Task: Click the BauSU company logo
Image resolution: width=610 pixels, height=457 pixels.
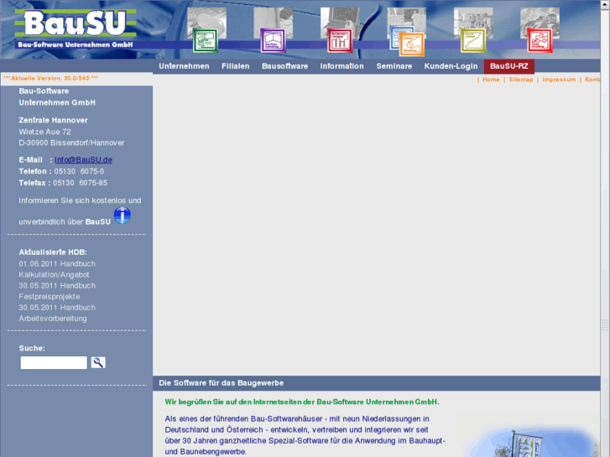Action: coord(76,29)
